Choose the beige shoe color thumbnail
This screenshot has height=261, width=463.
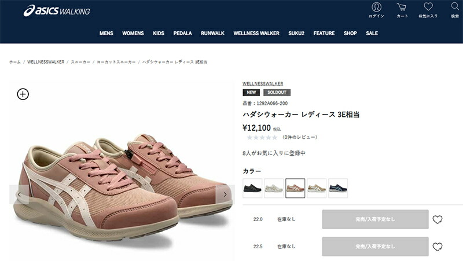pyautogui.click(x=317, y=188)
